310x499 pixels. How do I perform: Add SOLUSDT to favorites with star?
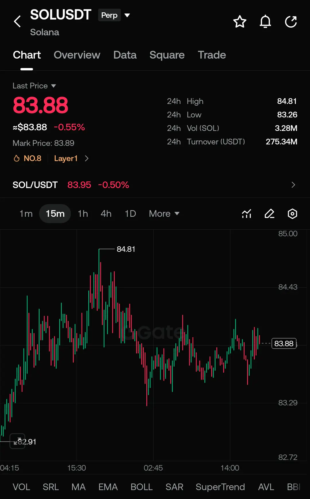(240, 22)
